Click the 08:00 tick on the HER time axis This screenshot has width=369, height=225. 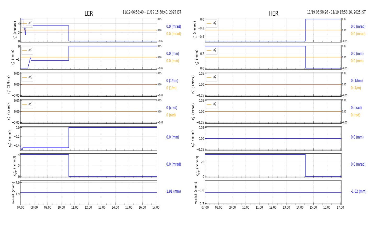pos(218,208)
